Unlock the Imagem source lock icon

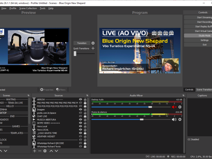pyautogui.click(x=85, y=109)
